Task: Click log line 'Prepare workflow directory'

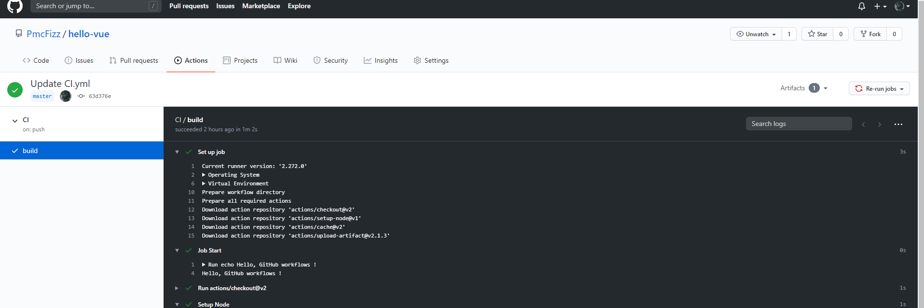Action: pyautogui.click(x=243, y=192)
